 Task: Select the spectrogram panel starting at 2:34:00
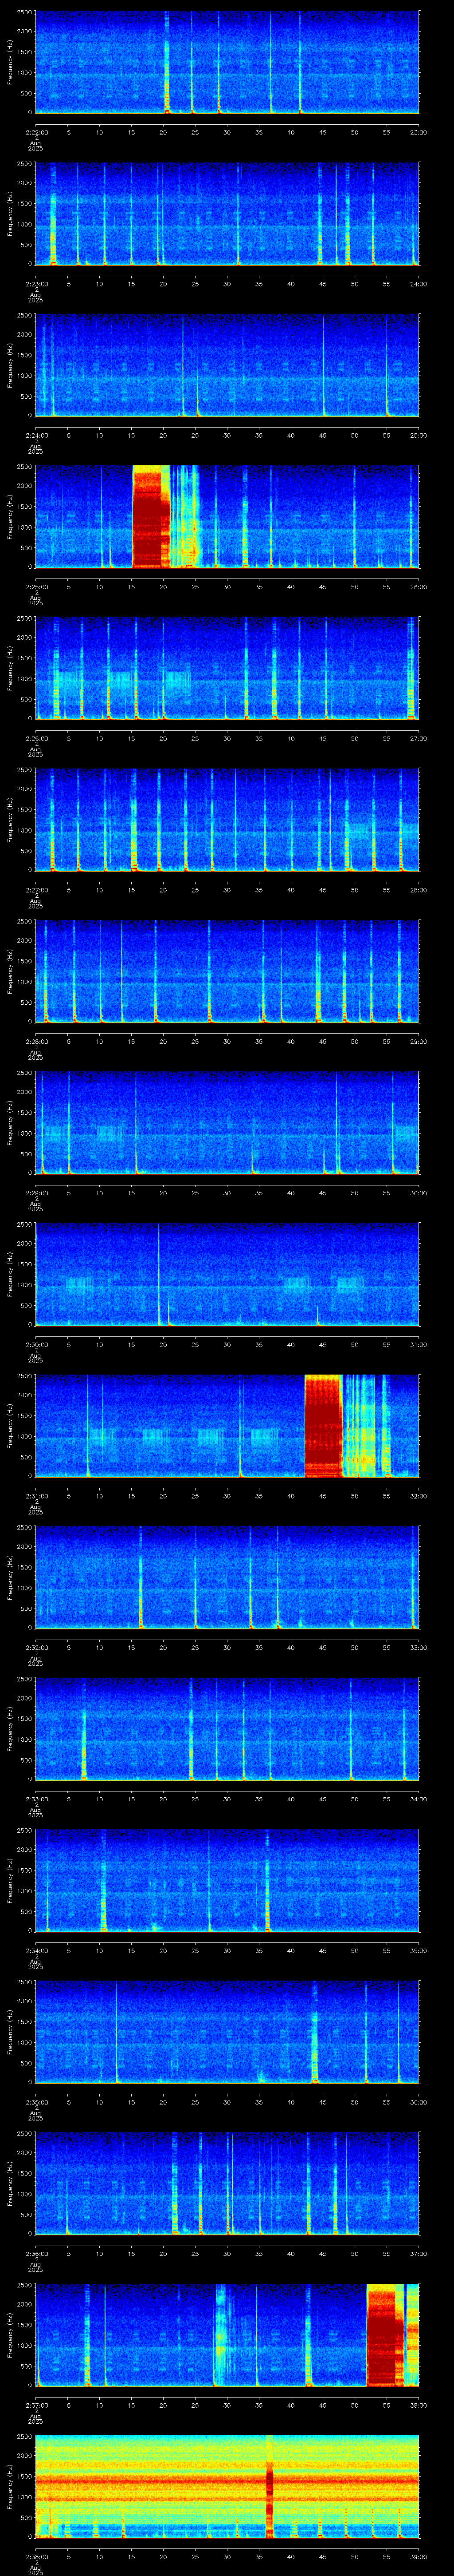click(x=227, y=1880)
